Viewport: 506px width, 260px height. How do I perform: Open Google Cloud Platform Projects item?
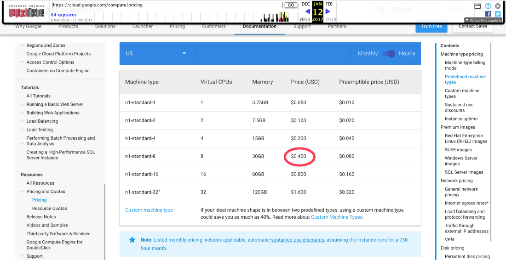click(58, 54)
